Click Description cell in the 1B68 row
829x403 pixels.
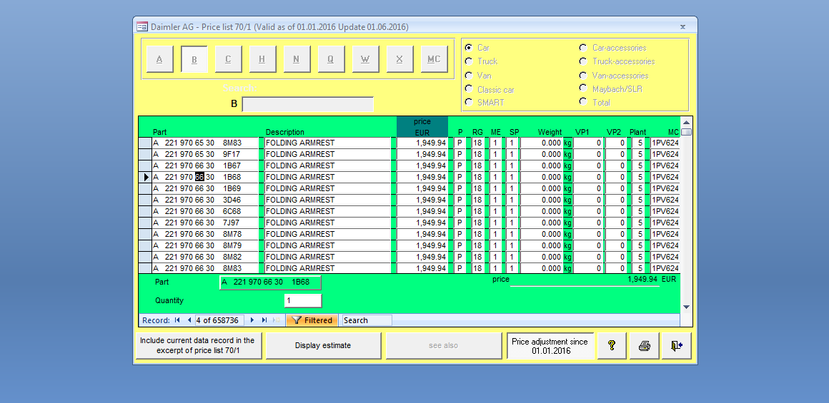tap(327, 177)
